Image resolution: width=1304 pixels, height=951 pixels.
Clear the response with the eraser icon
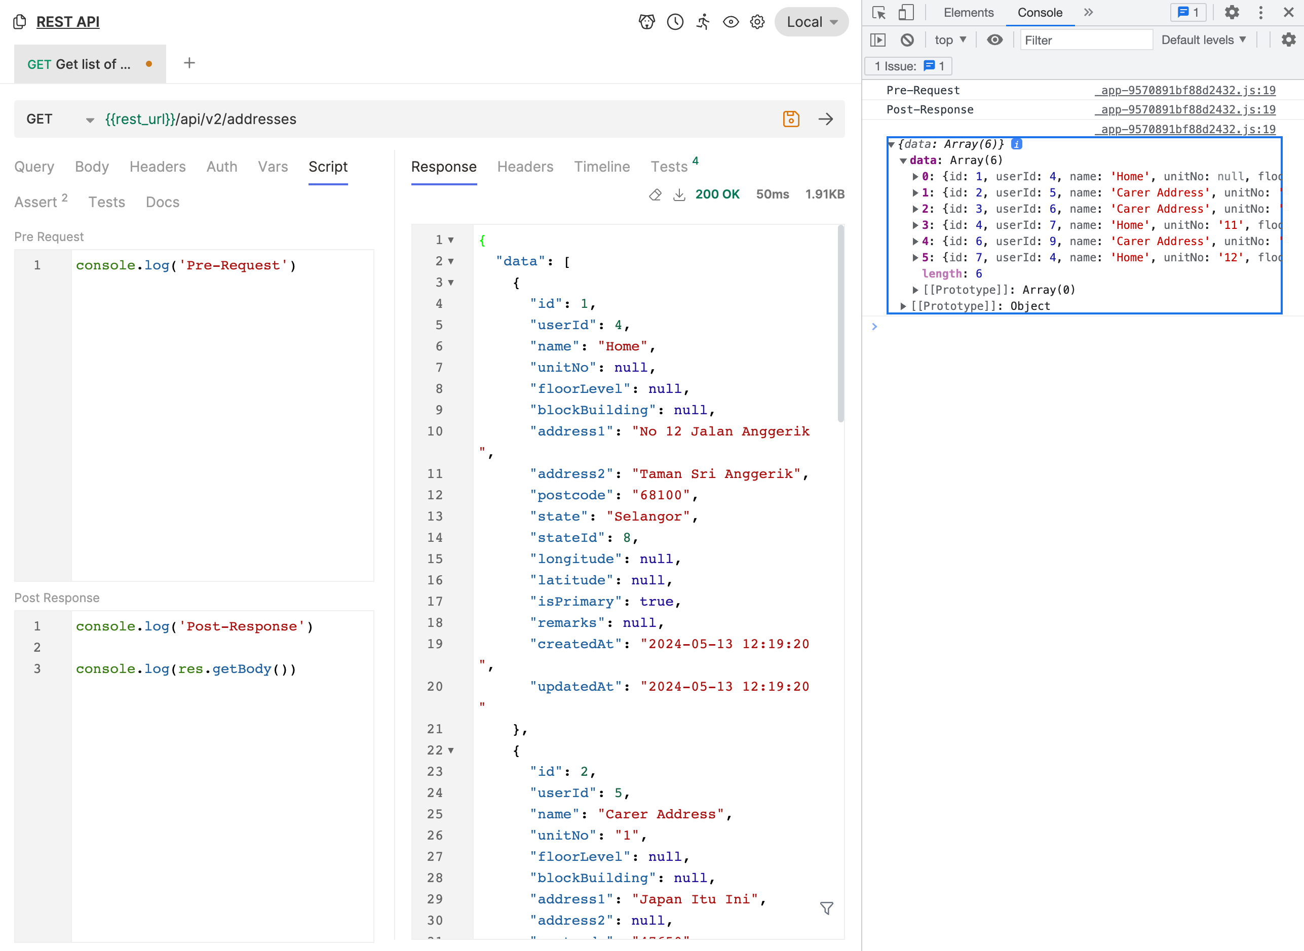coord(656,194)
